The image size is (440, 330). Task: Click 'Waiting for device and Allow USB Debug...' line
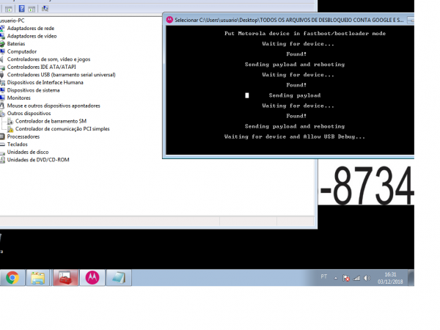[295, 136]
